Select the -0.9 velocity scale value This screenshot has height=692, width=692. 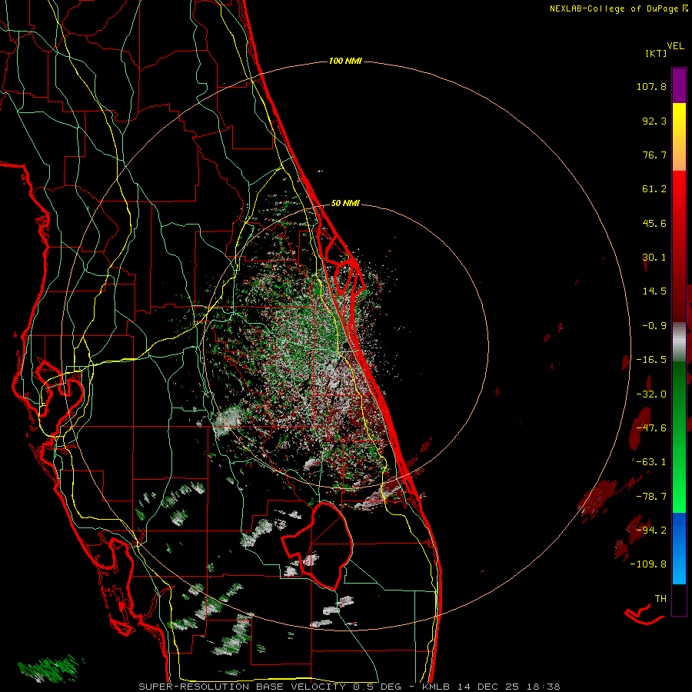click(654, 326)
